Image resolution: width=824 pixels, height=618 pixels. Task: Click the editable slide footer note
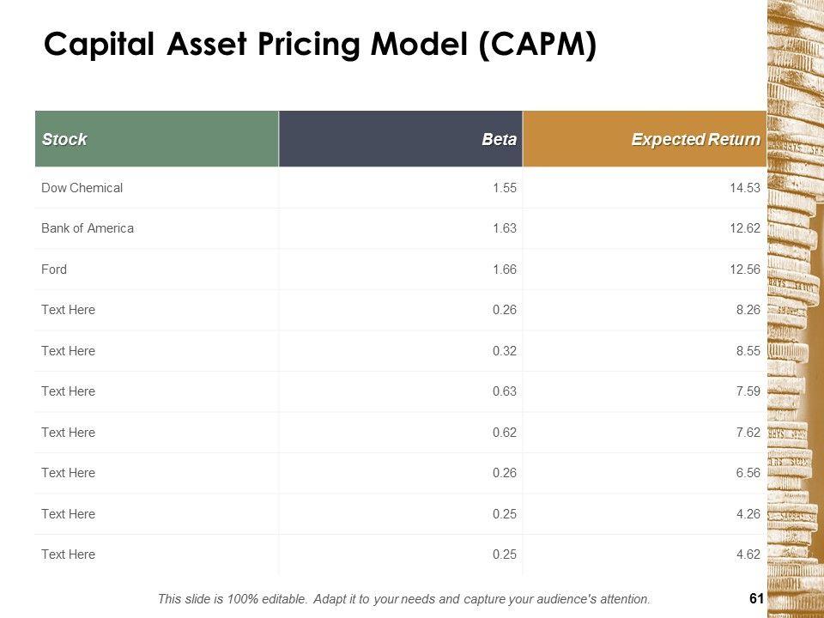[404, 598]
